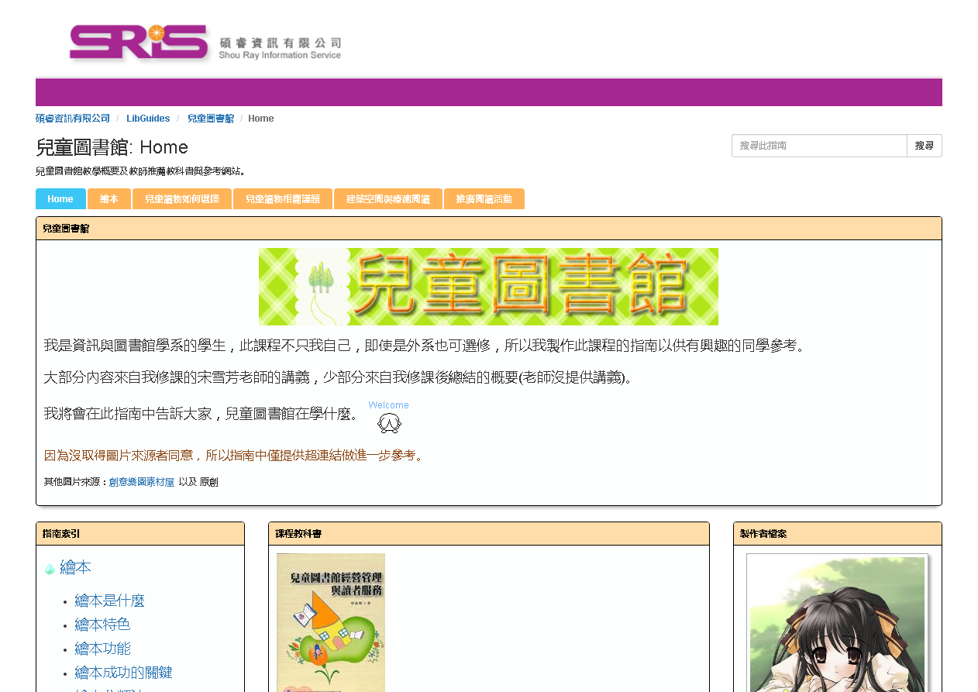The height and width of the screenshot is (692, 978).
Task: Open the 兒童圖書館 breadcrumb link
Action: click(x=210, y=118)
